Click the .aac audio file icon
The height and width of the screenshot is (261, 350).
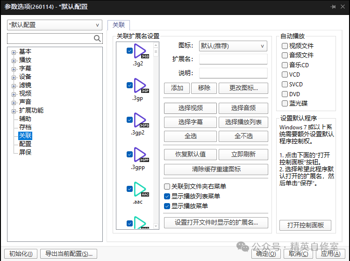(141, 189)
